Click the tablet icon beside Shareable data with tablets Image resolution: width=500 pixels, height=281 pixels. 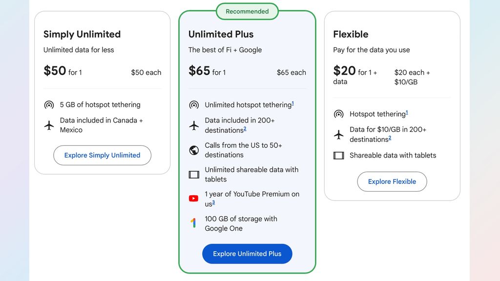click(338, 156)
